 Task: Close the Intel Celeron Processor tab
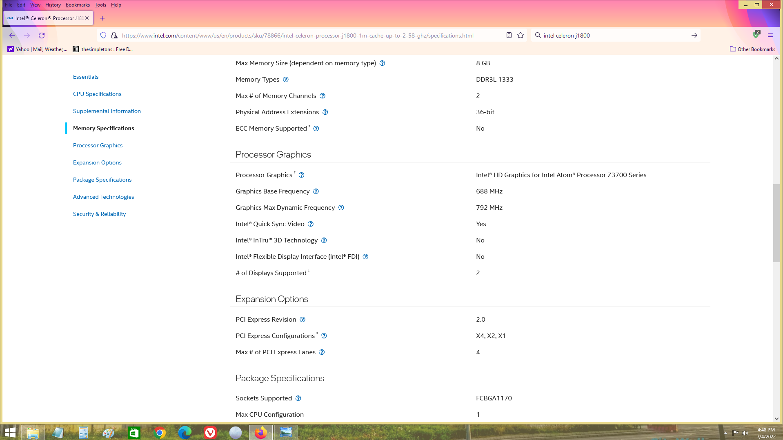click(x=87, y=18)
